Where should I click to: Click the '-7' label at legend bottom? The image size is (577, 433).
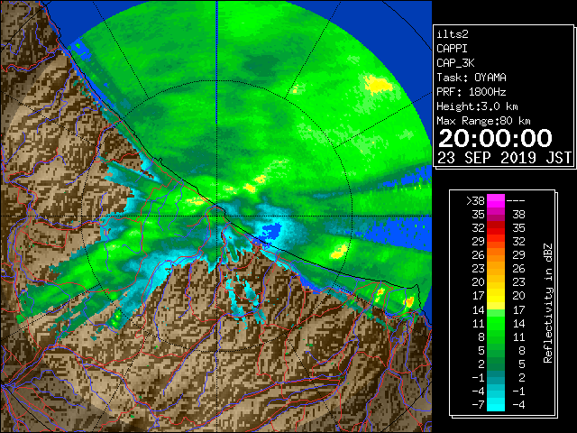coord(478,405)
